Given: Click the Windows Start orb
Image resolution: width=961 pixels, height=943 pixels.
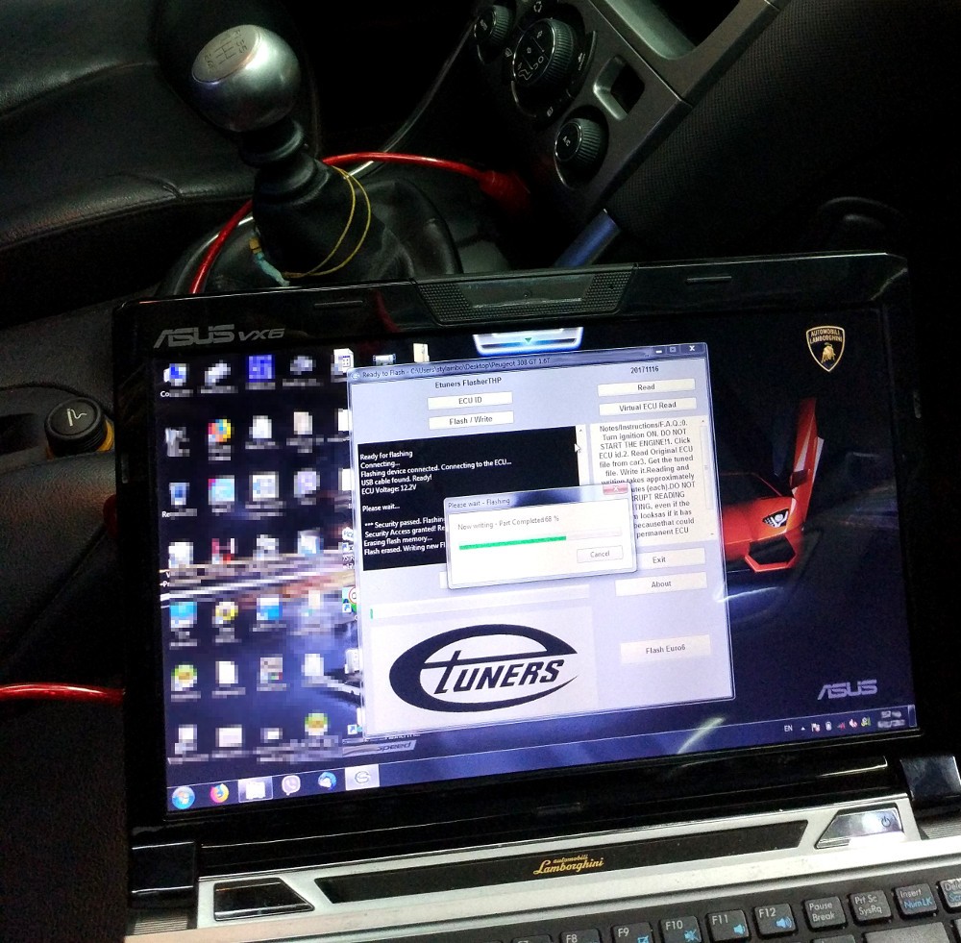Looking at the screenshot, I should [x=183, y=796].
